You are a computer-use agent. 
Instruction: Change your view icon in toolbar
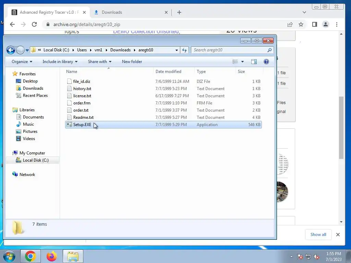pos(235,62)
